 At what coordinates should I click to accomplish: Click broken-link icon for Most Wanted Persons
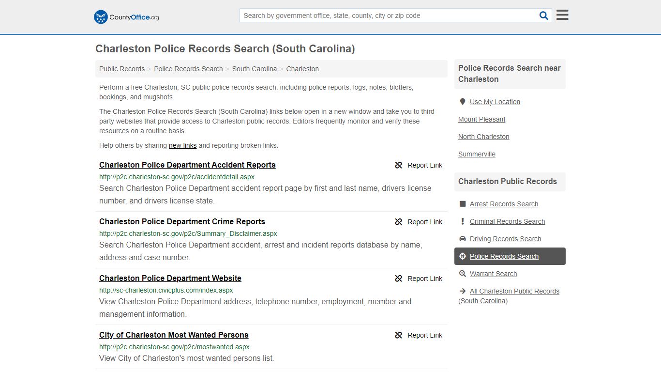399,335
